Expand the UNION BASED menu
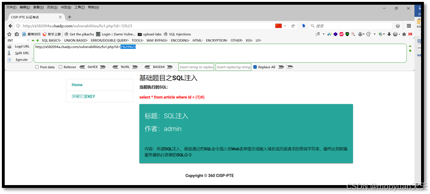The height and width of the screenshot is (194, 430). pos(76,40)
